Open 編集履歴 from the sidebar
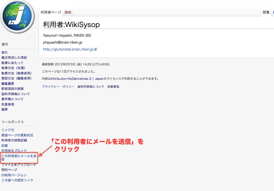 [x=8, y=84]
